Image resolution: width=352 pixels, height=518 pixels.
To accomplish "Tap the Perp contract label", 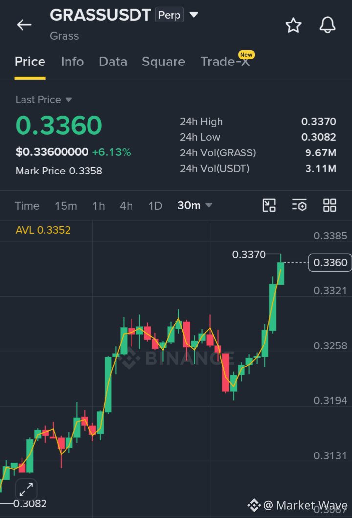I will pyautogui.click(x=170, y=15).
